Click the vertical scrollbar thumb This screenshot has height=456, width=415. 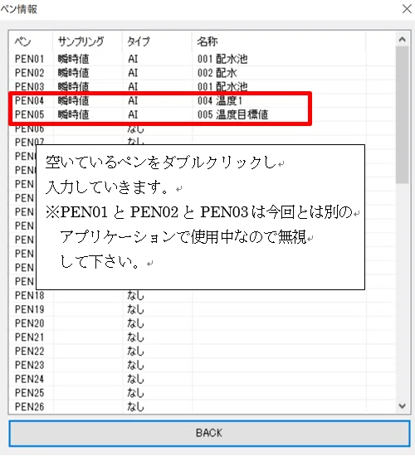point(403,115)
